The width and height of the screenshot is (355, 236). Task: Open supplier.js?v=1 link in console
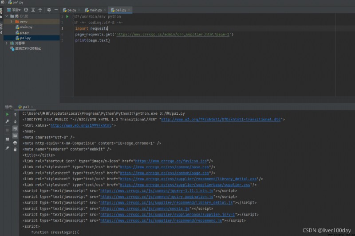[x=168, y=215]
